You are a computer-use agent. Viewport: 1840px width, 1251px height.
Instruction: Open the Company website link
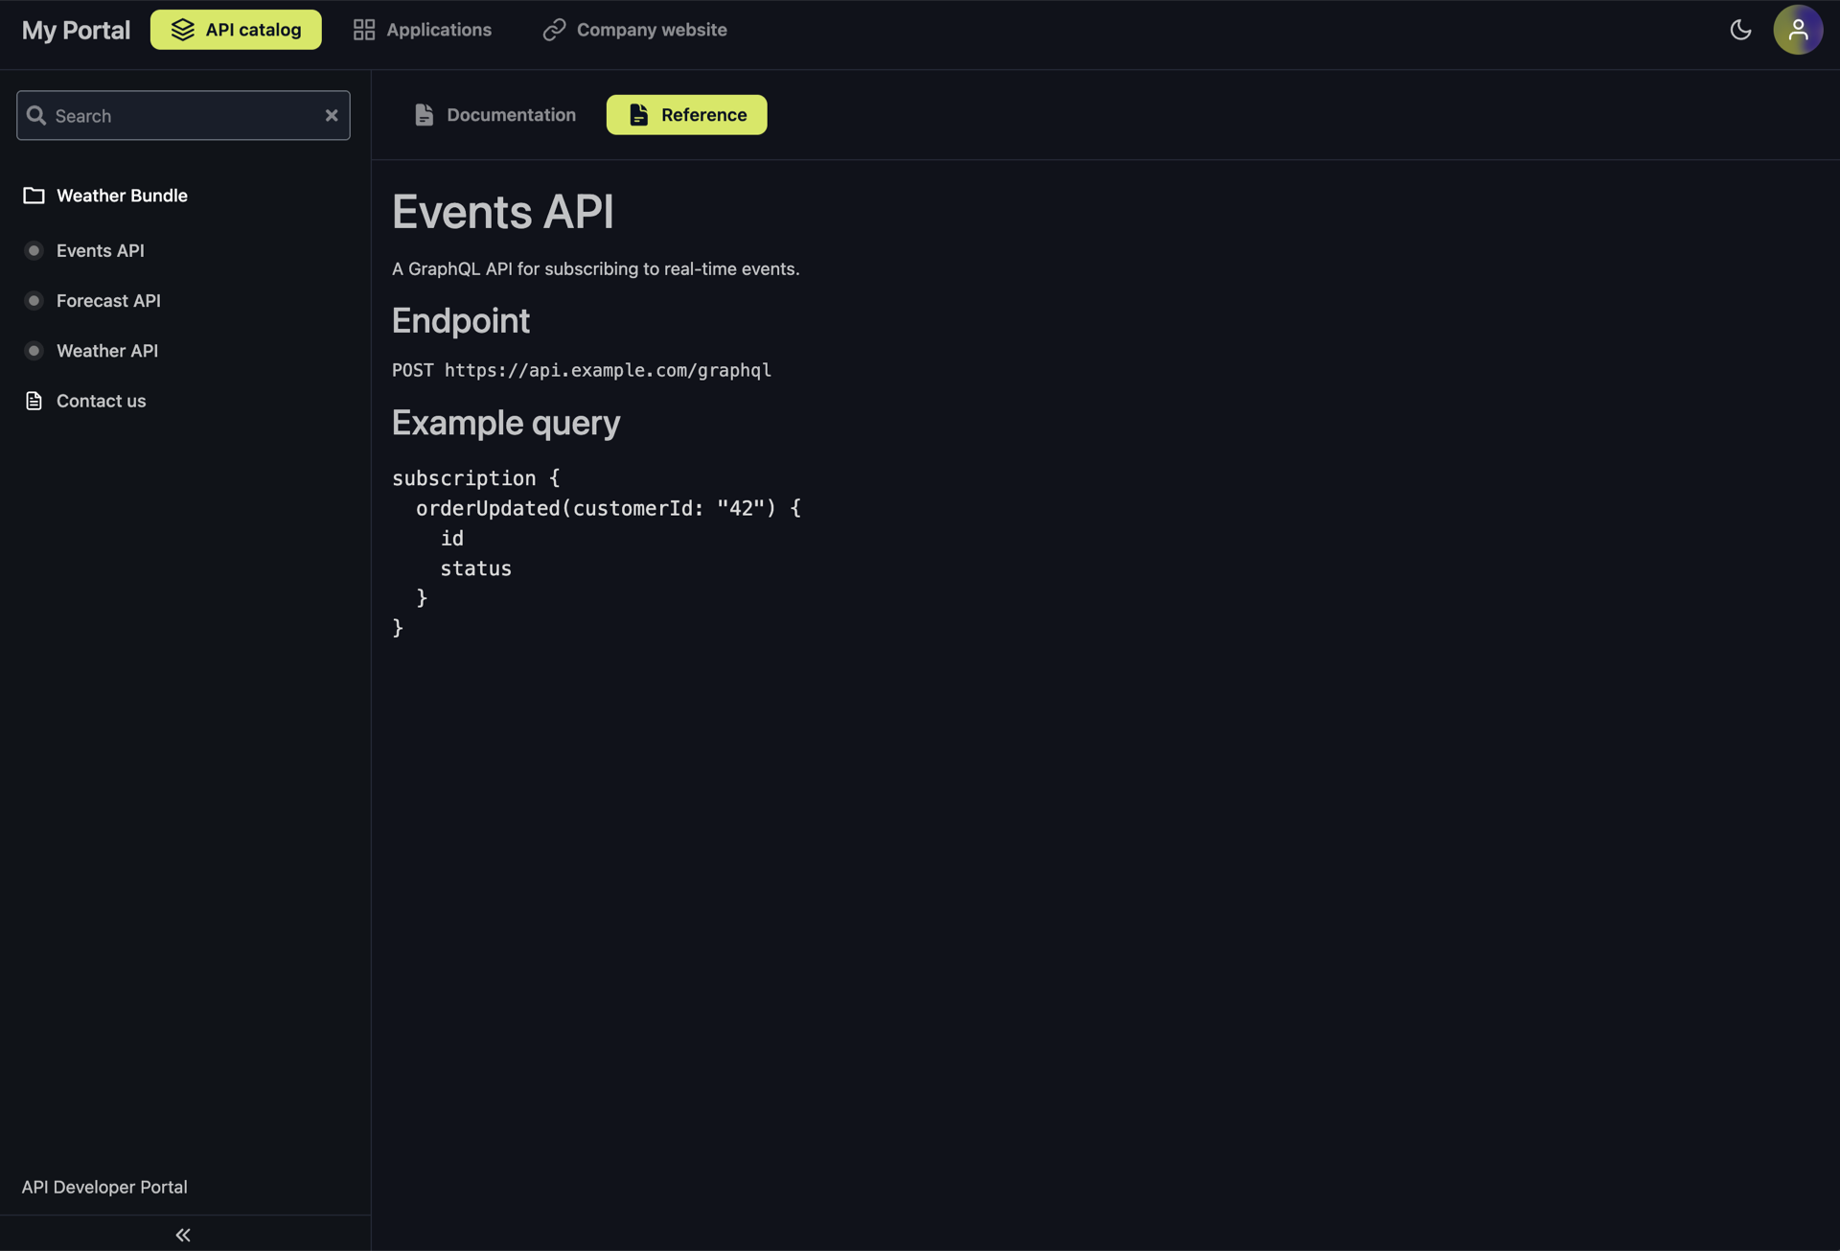coord(634,30)
